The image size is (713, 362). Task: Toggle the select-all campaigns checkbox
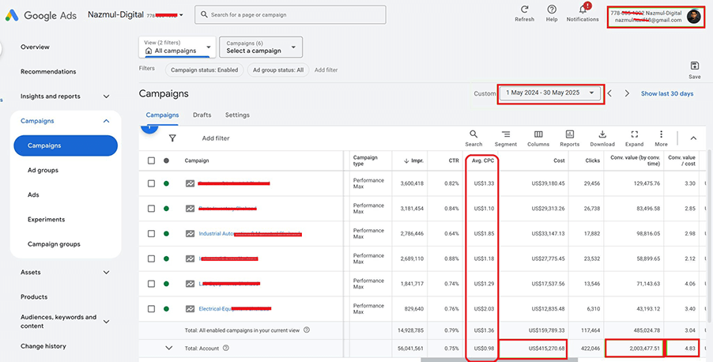click(152, 160)
